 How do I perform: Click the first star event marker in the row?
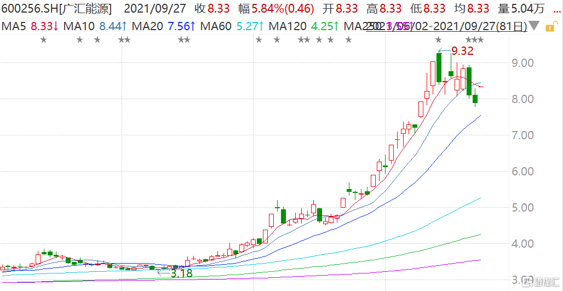[x=43, y=40]
